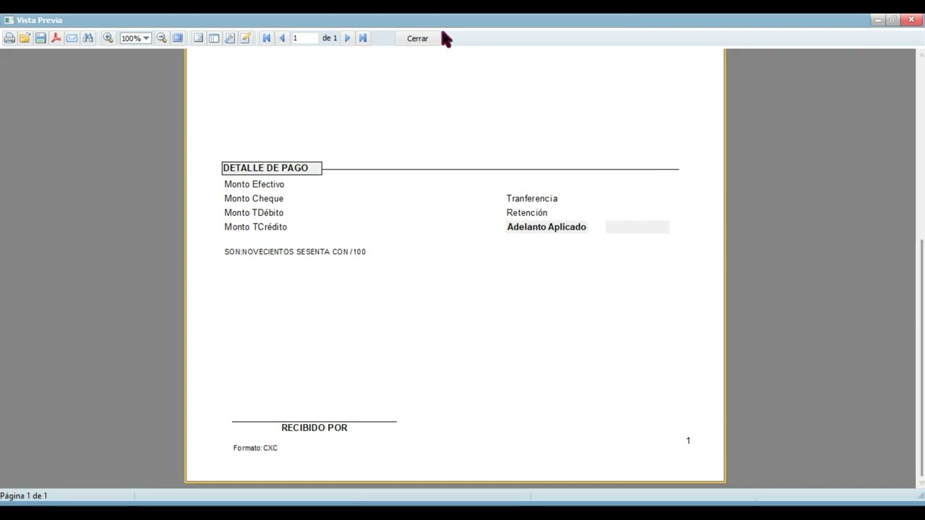
Task: Go to the first page
Action: [267, 38]
